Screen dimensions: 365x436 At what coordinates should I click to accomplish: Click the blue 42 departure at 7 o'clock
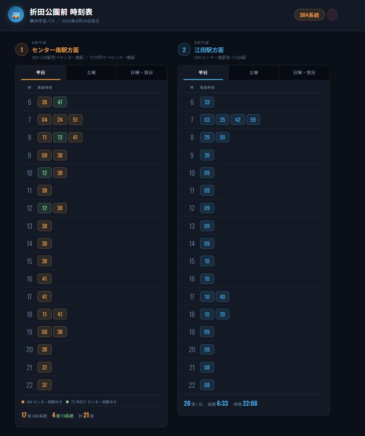[x=238, y=119]
